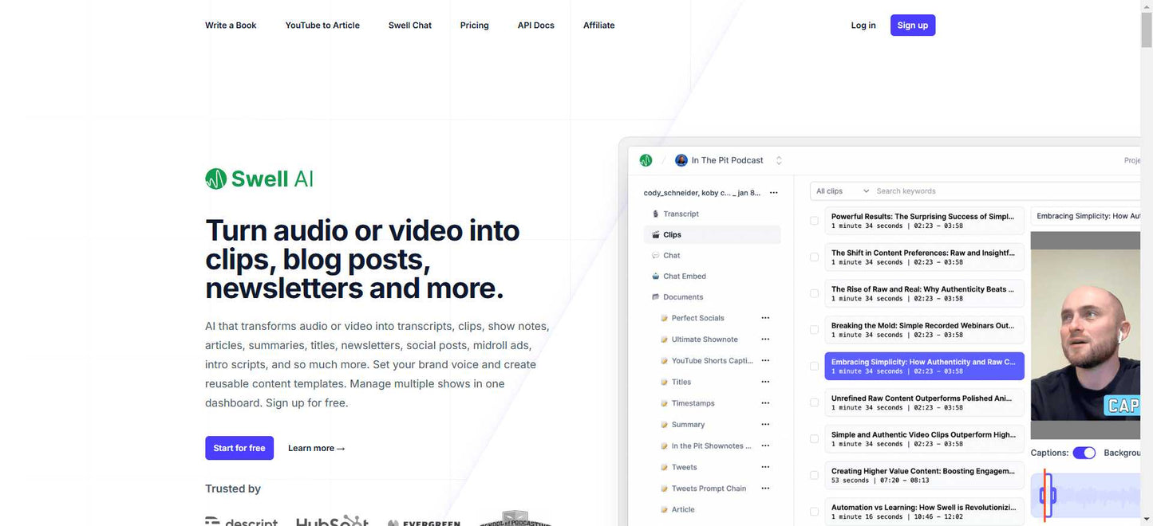This screenshot has height=526, width=1153.
Task: Turn off the Captions toggle
Action: pos(1084,453)
